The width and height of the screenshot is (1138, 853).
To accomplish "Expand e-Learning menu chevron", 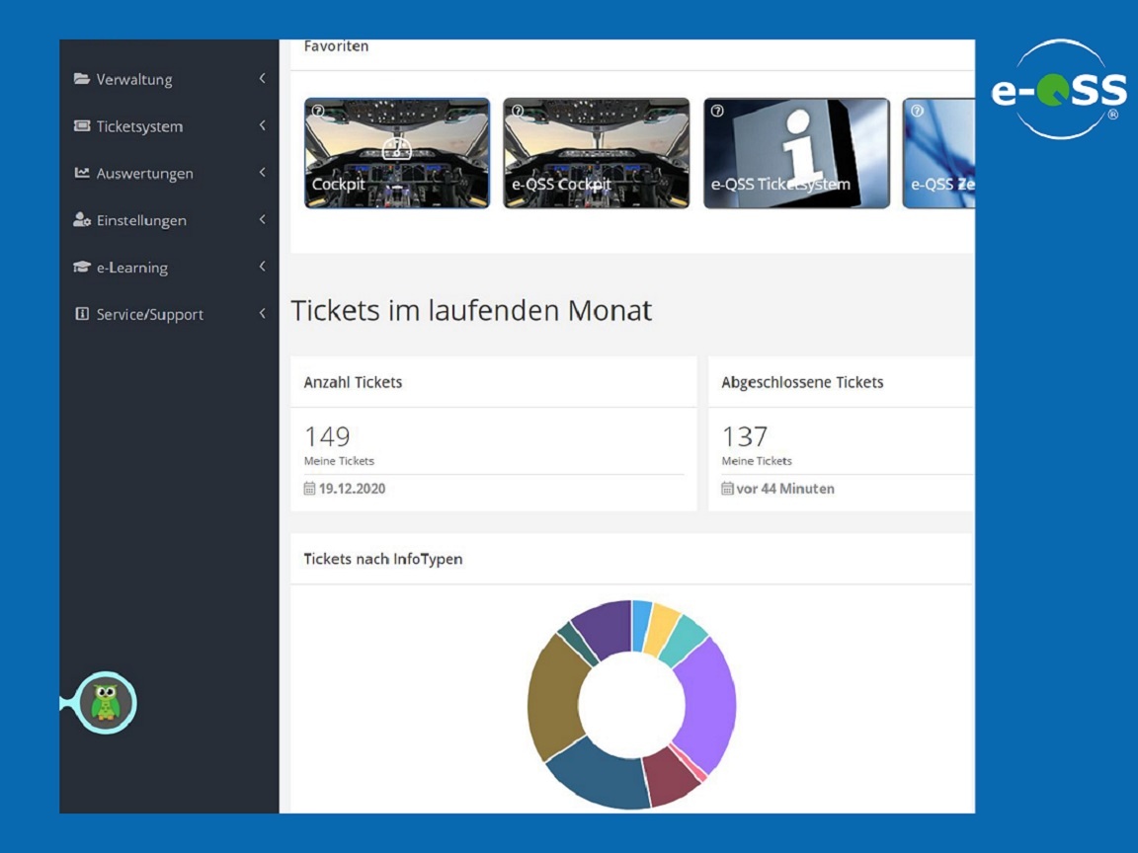I will click(x=262, y=267).
